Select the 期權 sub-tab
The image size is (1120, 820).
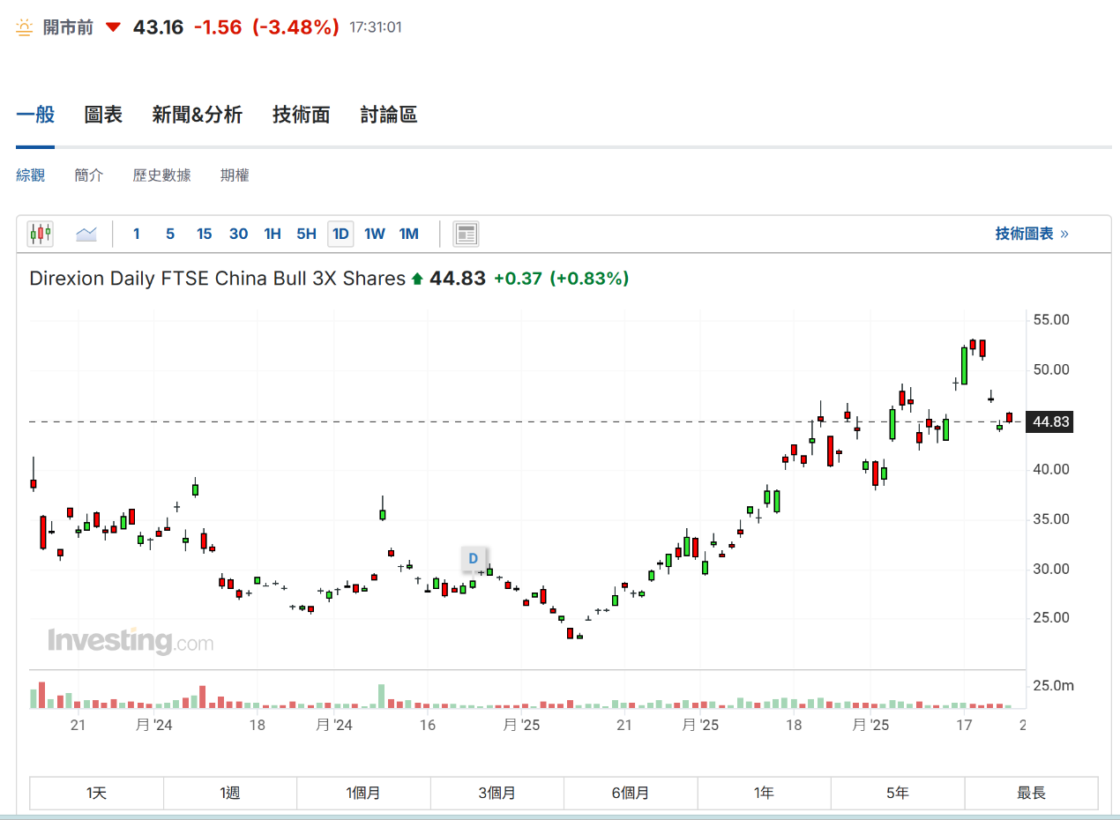click(235, 175)
